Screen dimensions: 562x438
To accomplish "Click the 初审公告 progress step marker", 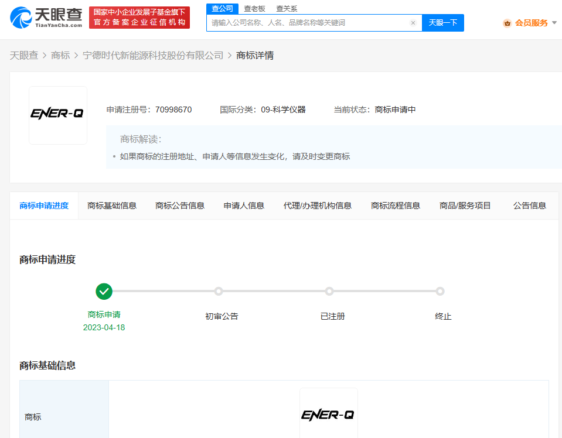I will coord(219,291).
